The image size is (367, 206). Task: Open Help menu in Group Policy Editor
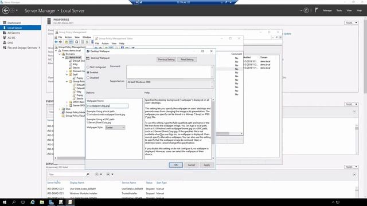pyautogui.click(x=122, y=43)
